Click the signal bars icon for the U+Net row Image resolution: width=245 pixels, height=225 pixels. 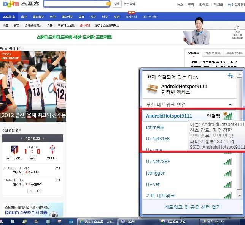(228, 184)
